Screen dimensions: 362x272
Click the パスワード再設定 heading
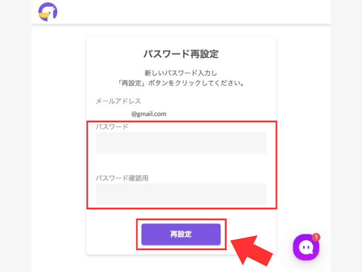181,54
